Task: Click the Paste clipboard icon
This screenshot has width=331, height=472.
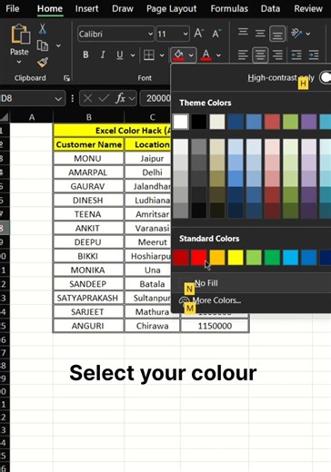Action: click(x=20, y=34)
